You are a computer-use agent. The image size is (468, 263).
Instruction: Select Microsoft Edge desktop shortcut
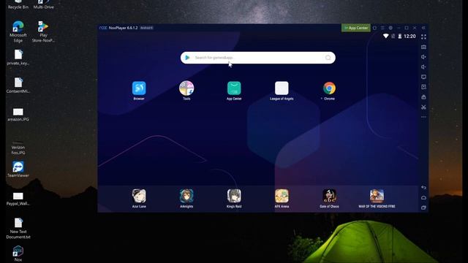18,31
